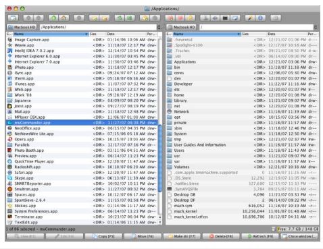The width and height of the screenshot is (323, 249).
Task: Select the Internet Explorer 7.0.app row
Action: pyautogui.click(x=82, y=62)
